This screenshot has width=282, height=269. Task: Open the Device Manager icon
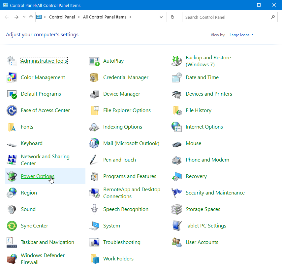click(94, 94)
